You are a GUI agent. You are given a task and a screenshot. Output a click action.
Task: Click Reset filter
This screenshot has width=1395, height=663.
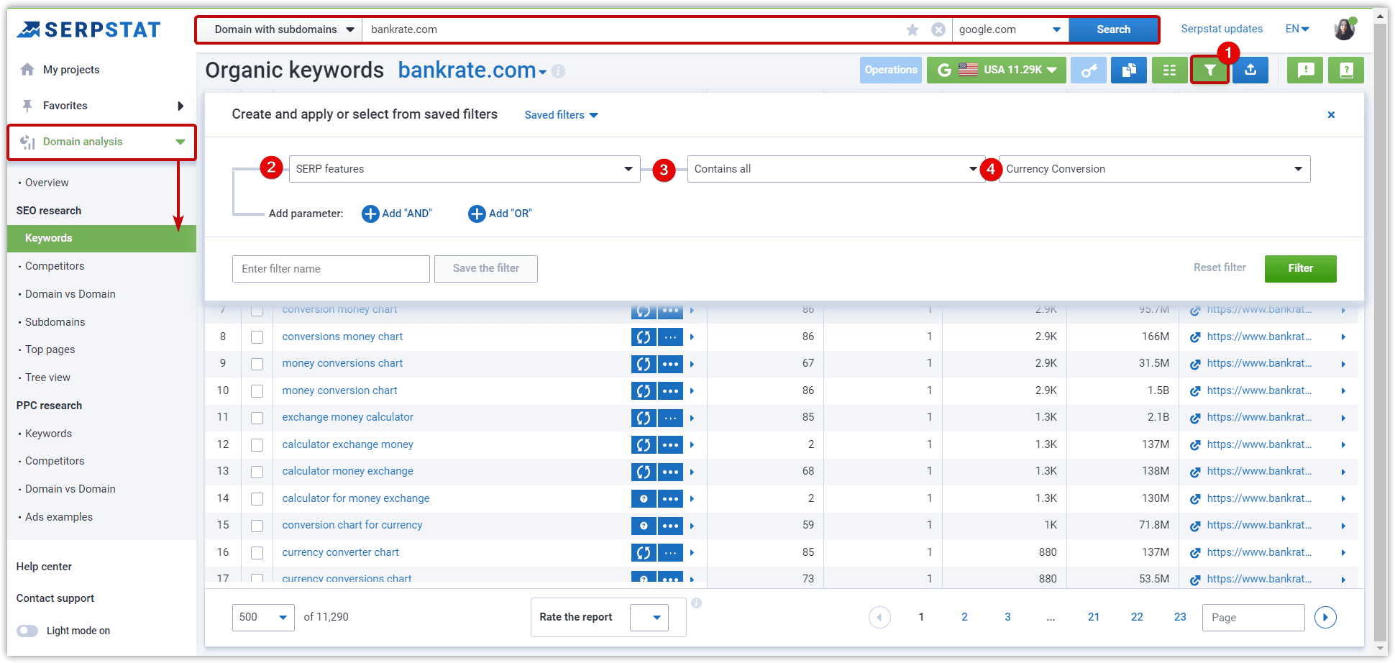[x=1220, y=268]
